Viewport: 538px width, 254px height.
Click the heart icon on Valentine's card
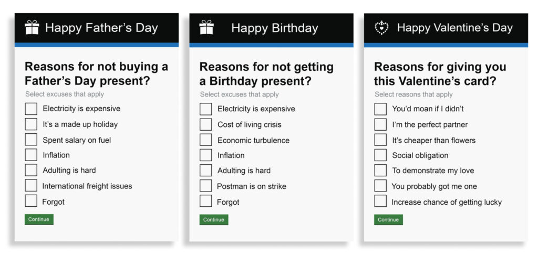point(381,28)
